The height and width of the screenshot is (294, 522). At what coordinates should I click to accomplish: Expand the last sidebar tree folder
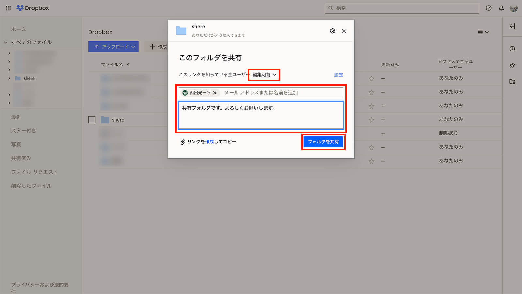pyautogui.click(x=9, y=103)
